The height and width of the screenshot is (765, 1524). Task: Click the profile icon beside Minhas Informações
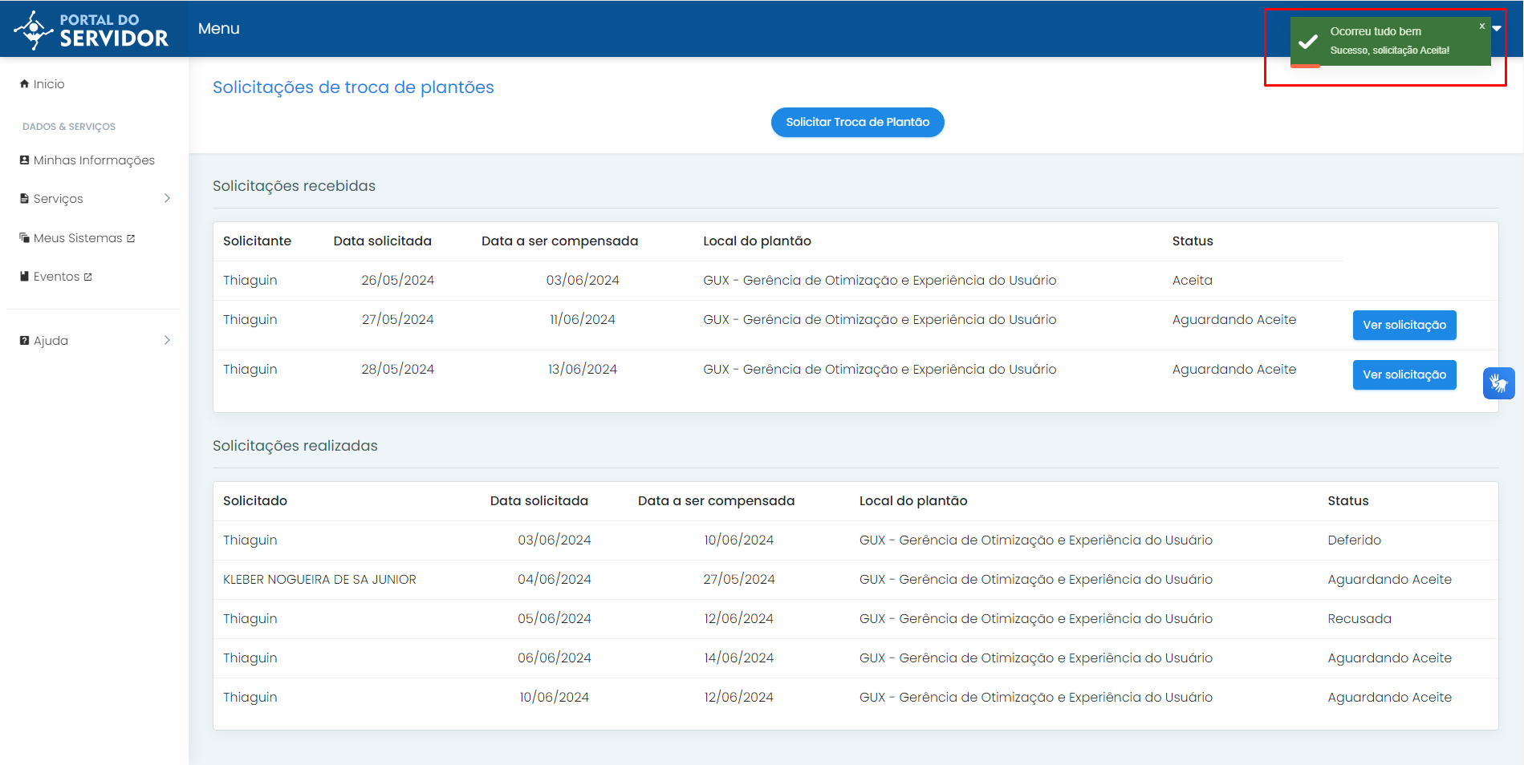24,160
